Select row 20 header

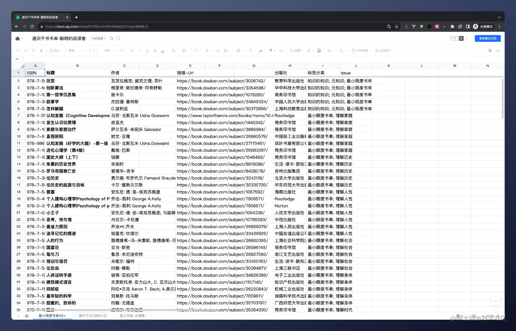(x=18, y=206)
